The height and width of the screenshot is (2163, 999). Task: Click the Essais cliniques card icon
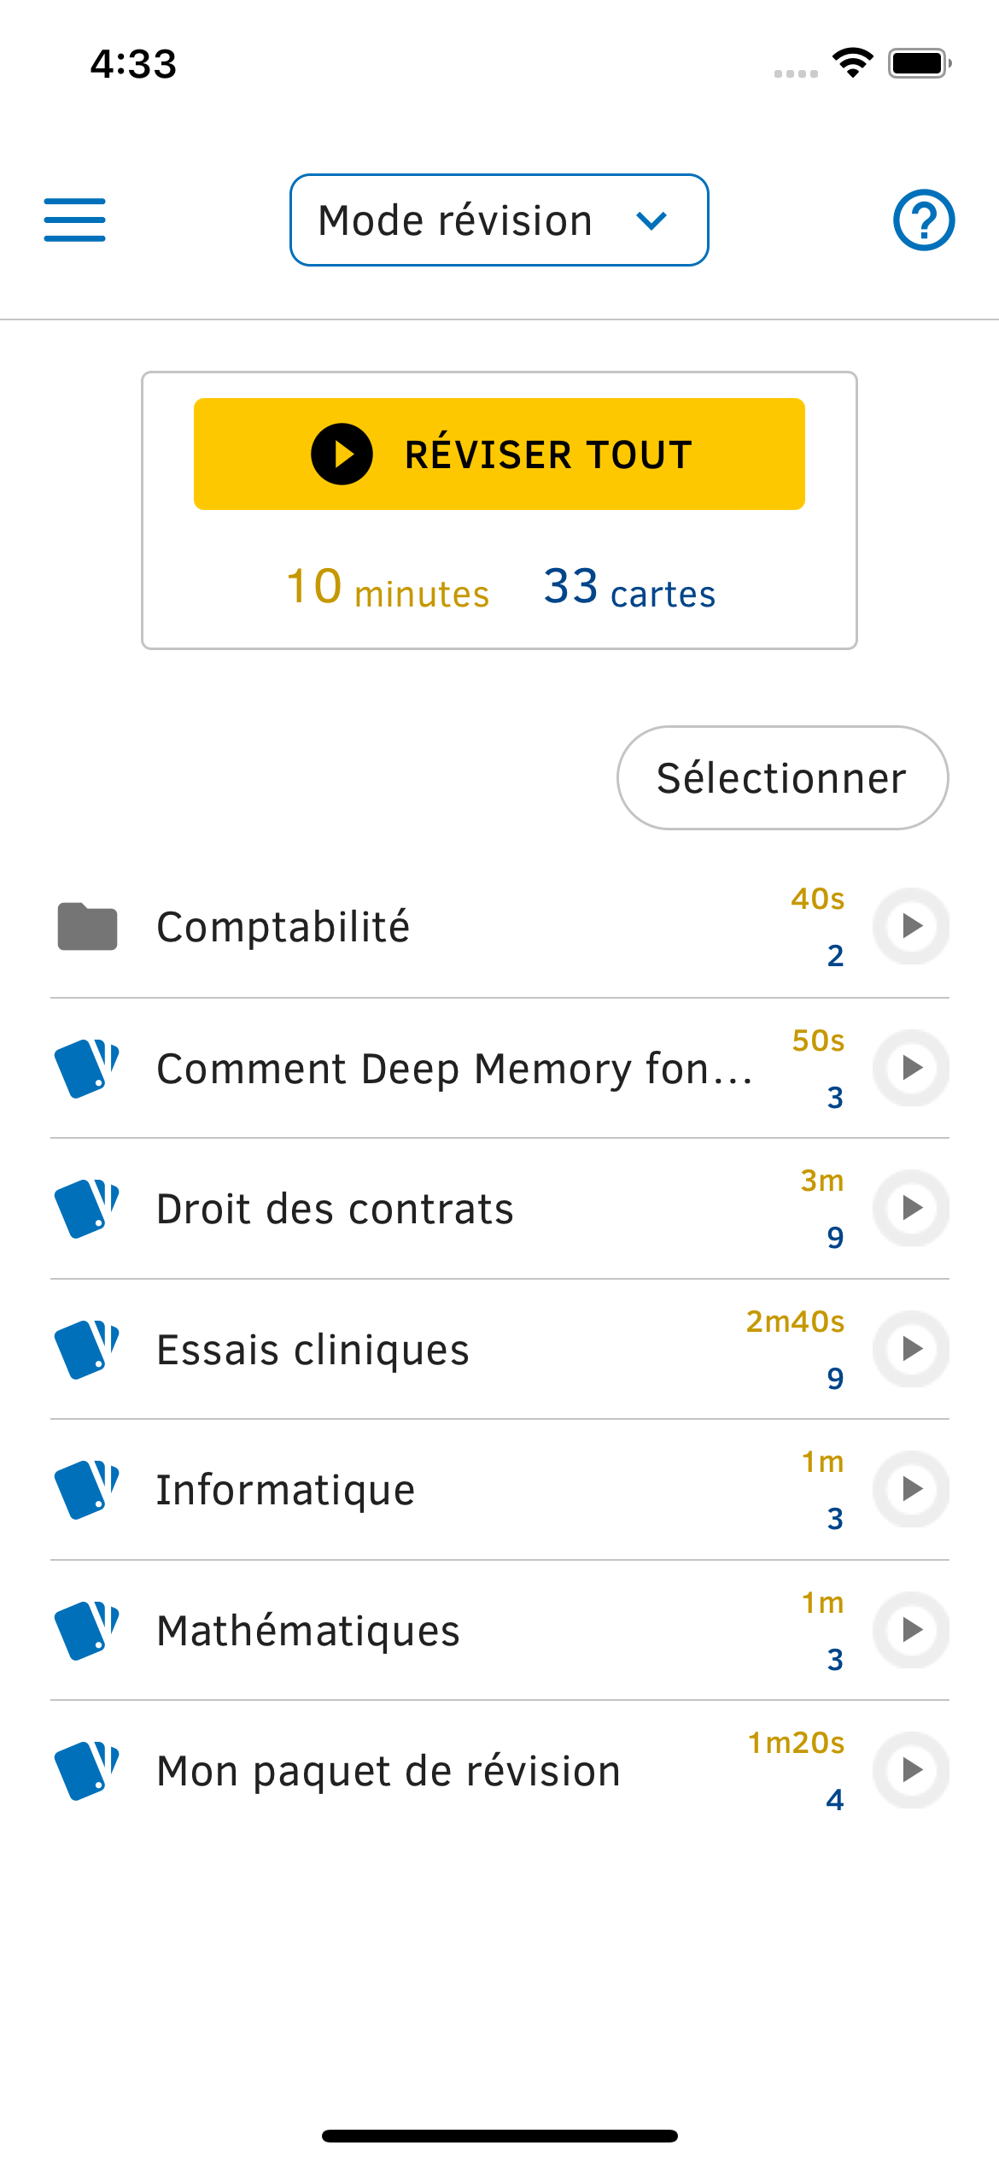point(86,1350)
